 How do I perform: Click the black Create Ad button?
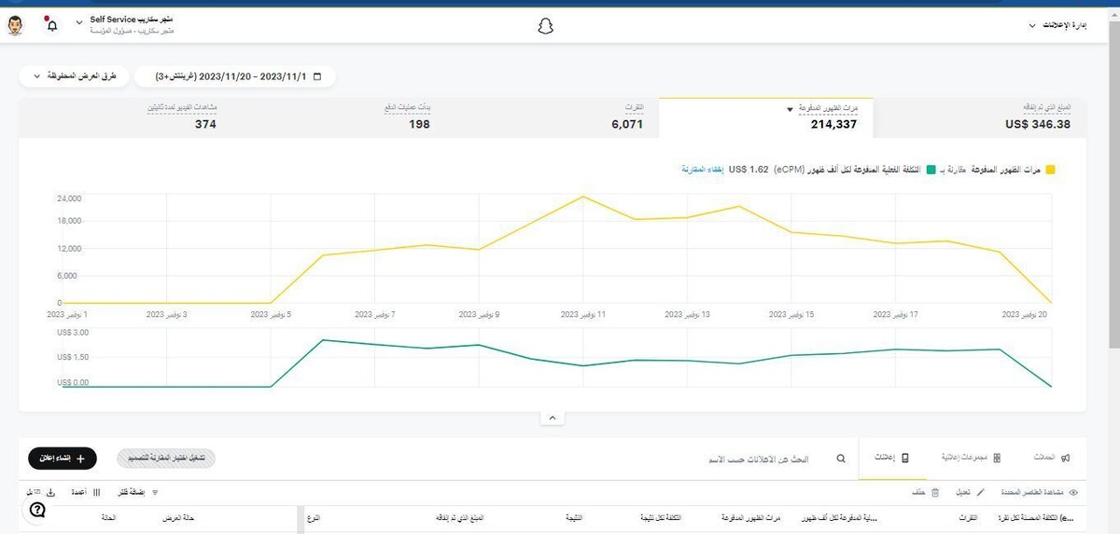coord(63,458)
